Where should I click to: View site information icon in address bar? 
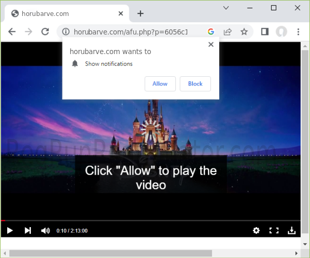(66, 32)
